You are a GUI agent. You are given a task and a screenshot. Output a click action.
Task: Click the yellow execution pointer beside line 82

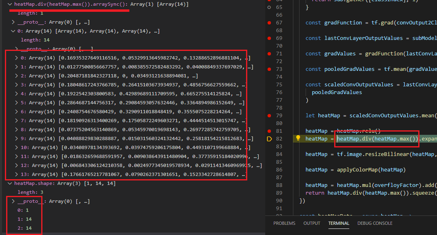click(269, 139)
